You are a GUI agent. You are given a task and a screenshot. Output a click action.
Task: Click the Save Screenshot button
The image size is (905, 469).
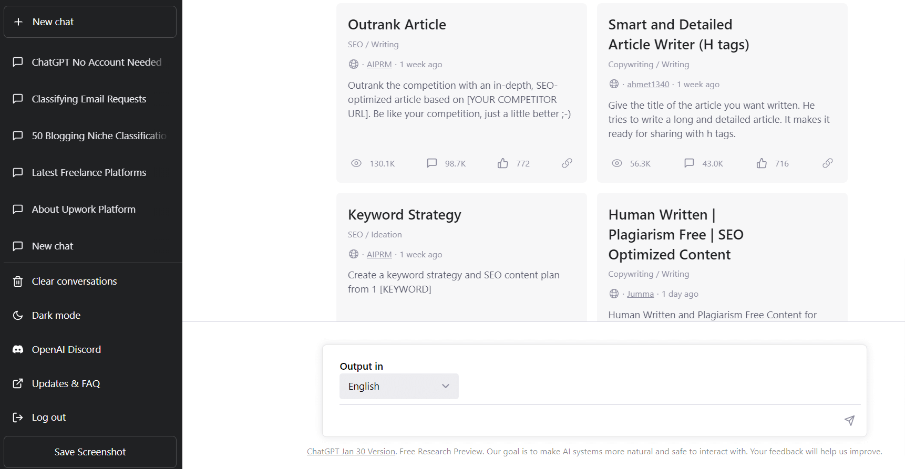(x=90, y=452)
